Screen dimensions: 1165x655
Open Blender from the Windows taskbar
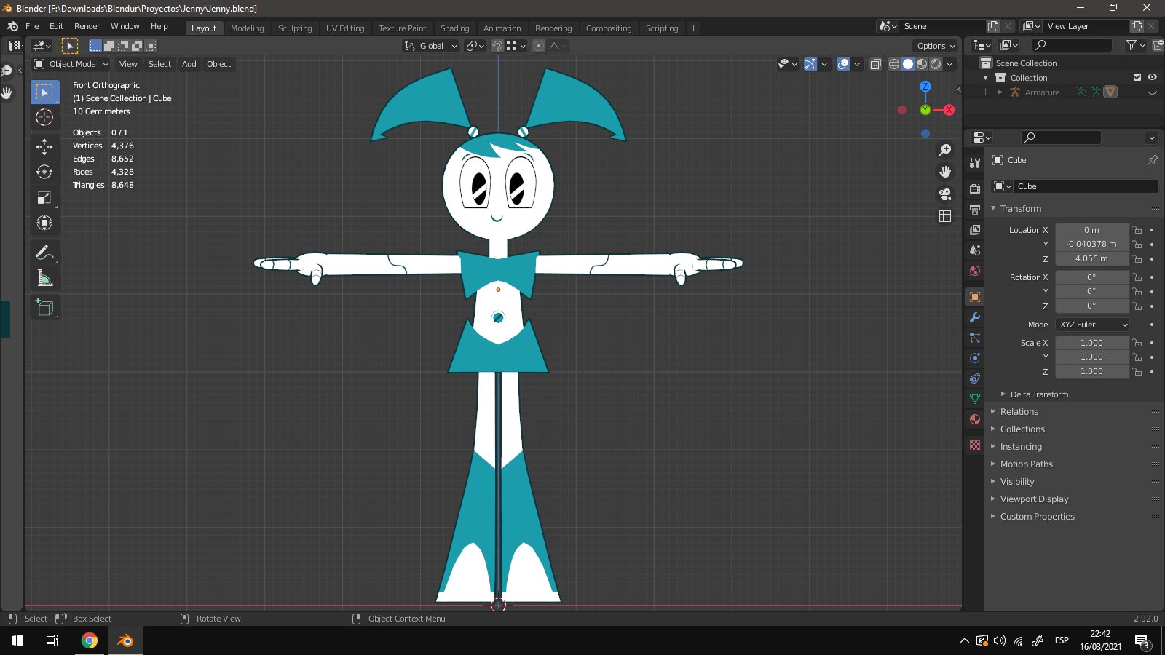125,640
